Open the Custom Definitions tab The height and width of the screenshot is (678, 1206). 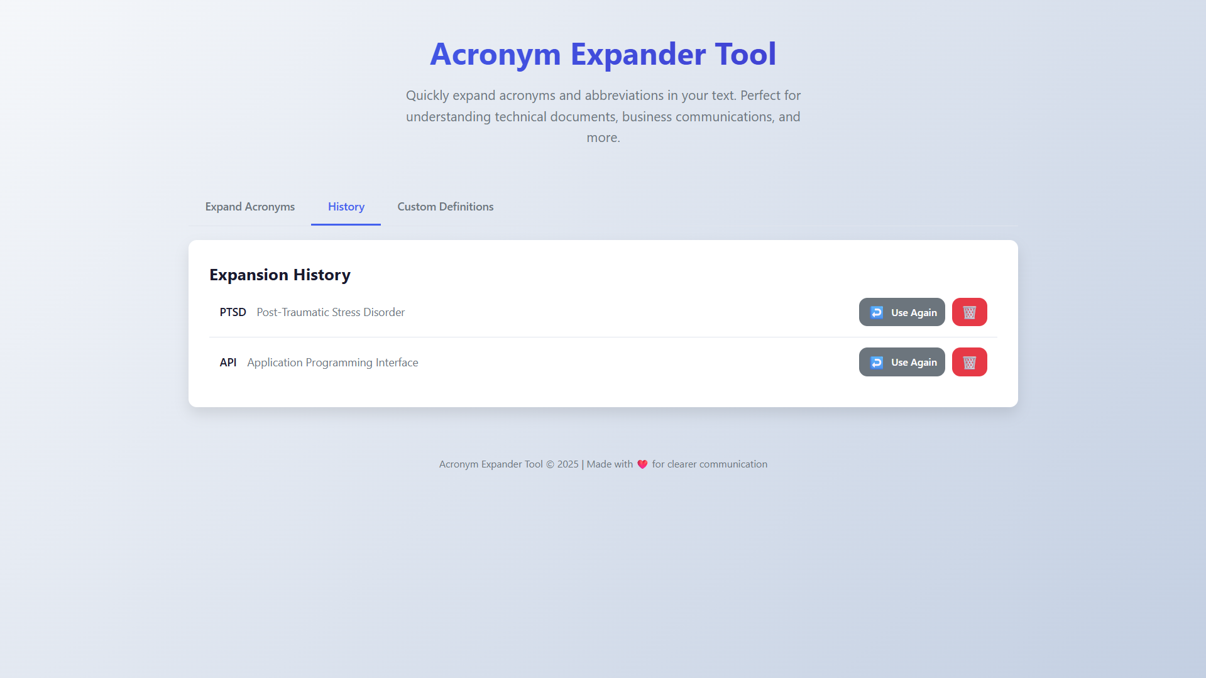[x=445, y=207]
